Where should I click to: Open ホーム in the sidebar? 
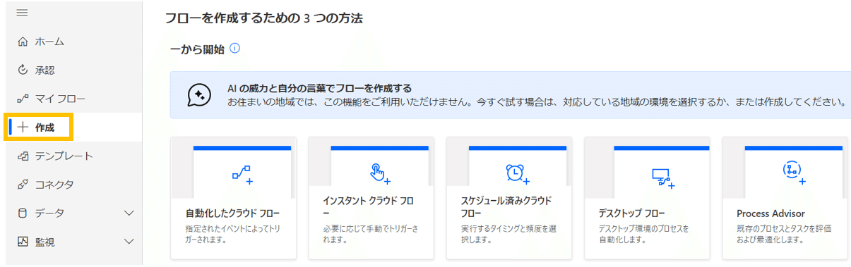click(x=49, y=42)
